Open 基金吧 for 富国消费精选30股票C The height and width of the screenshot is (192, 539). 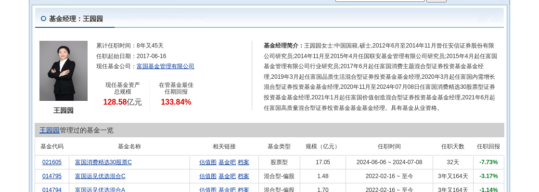(x=227, y=162)
